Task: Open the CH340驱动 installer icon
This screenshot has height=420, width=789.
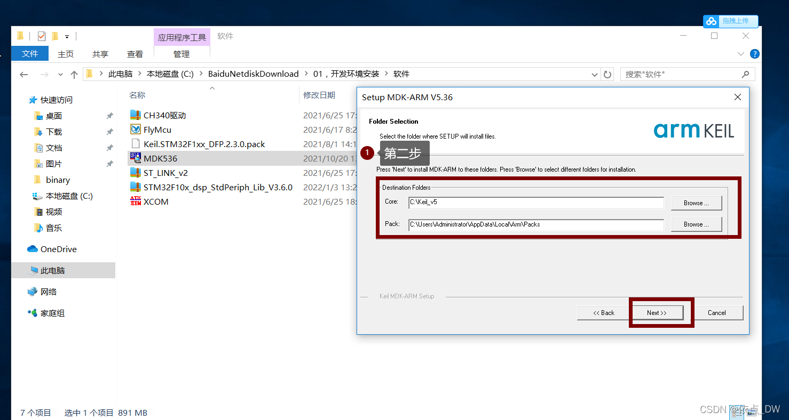Action: (x=136, y=115)
